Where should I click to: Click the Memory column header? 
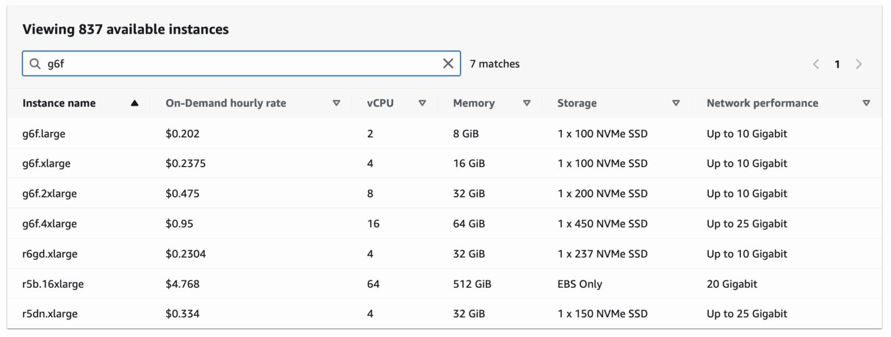[x=473, y=102]
